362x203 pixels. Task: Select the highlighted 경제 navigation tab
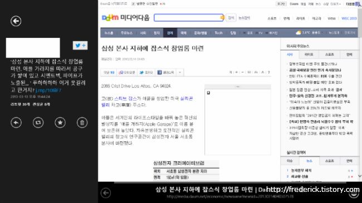[x=170, y=33]
